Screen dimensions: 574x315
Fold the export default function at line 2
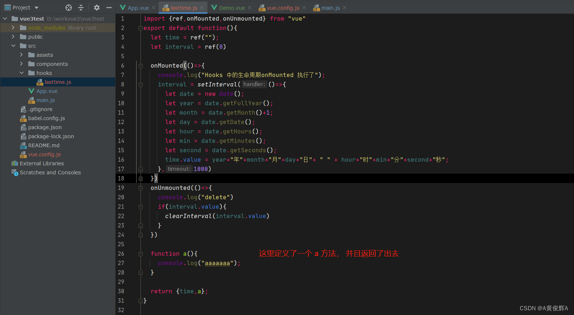click(x=141, y=28)
